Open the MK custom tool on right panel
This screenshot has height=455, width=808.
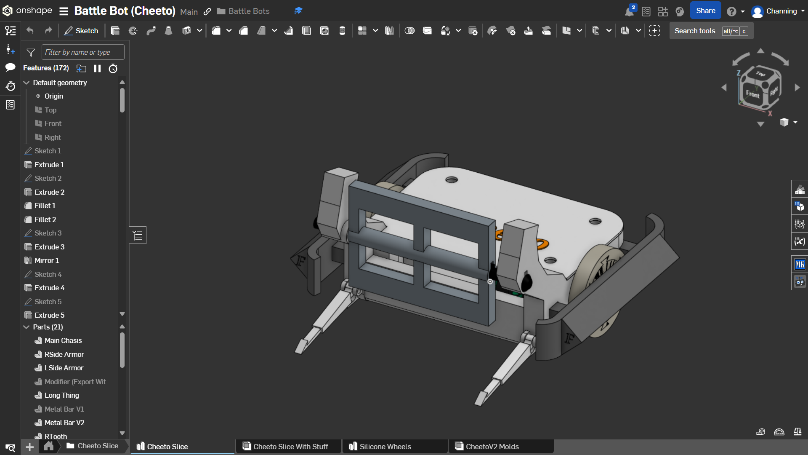pyautogui.click(x=800, y=265)
